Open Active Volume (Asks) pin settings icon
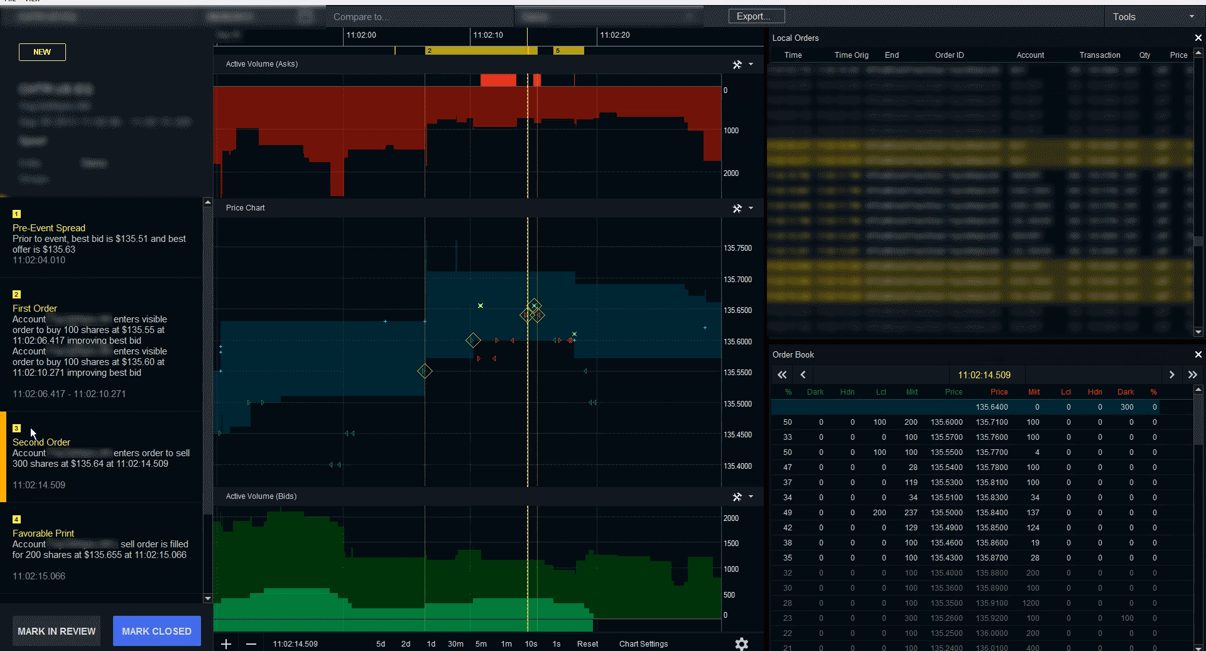1206x651 pixels. coord(737,64)
